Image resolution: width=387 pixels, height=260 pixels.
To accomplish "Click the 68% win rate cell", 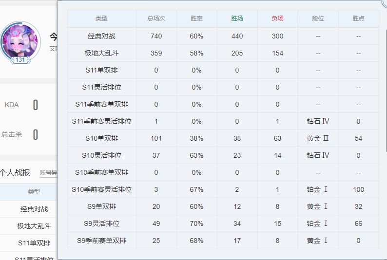I will click(196, 241).
